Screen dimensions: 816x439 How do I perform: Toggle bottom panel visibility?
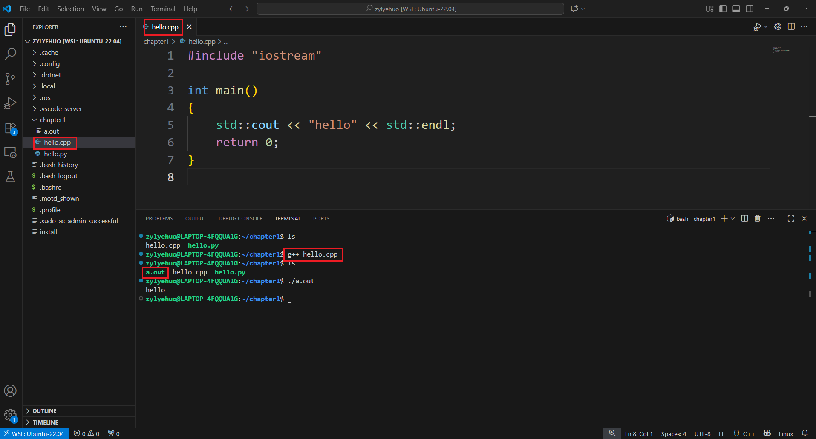736,9
